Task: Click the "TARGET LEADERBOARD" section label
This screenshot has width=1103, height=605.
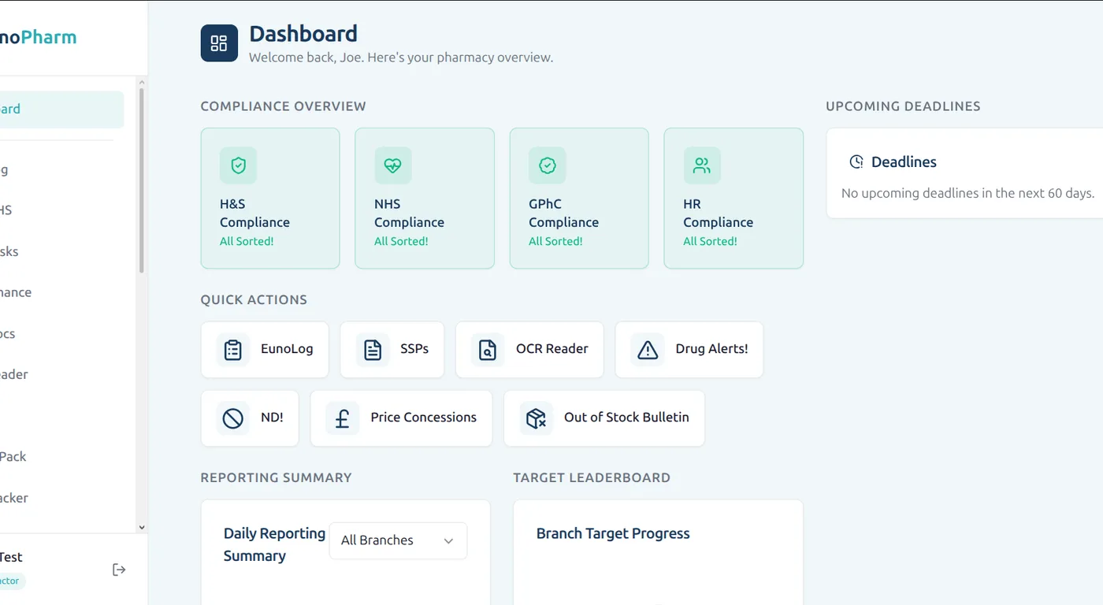Action: coord(592,477)
